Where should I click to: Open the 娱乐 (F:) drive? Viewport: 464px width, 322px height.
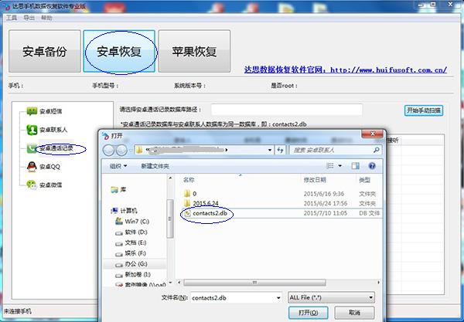pos(131,253)
